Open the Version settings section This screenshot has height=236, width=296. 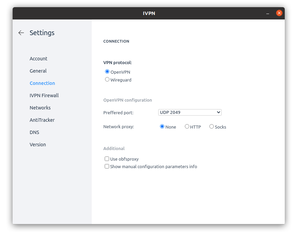coord(38,145)
